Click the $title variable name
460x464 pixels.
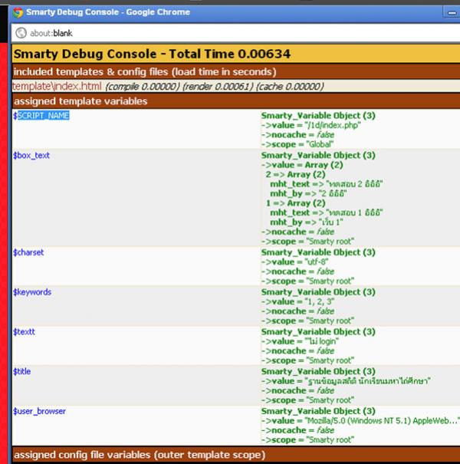(22, 371)
